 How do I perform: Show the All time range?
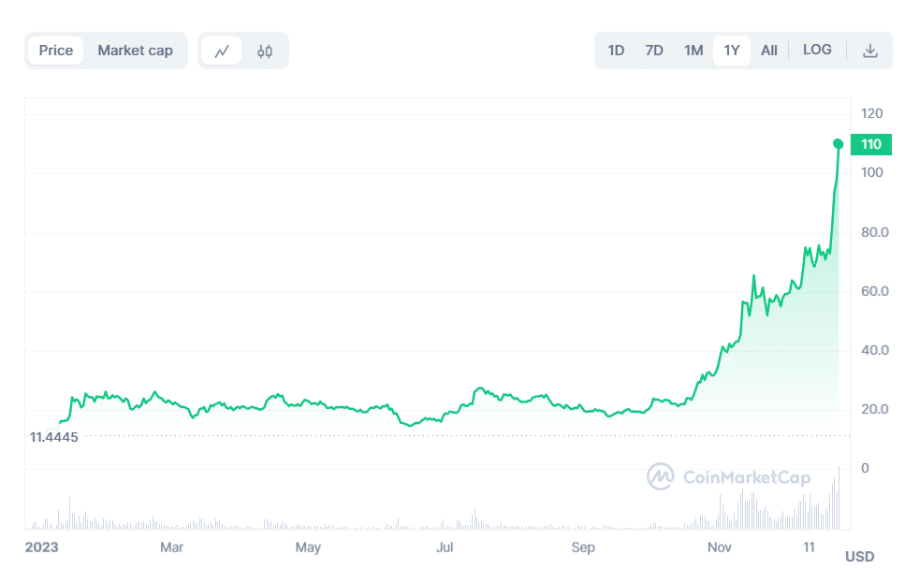[x=769, y=51]
